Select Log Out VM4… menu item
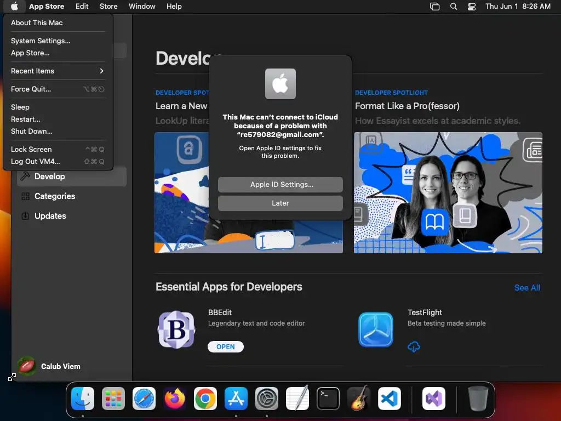The image size is (561, 421). coord(58,162)
